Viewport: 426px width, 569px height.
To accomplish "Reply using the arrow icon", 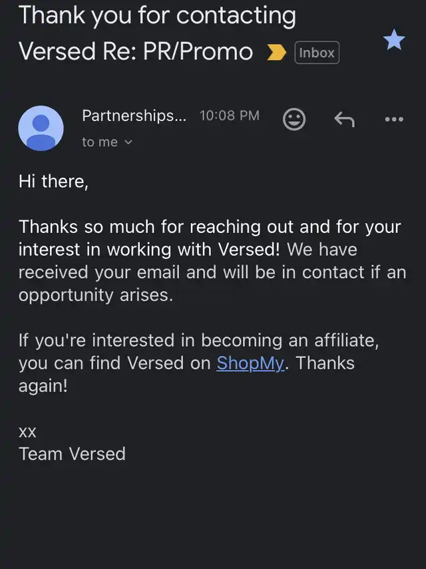I will (343, 119).
